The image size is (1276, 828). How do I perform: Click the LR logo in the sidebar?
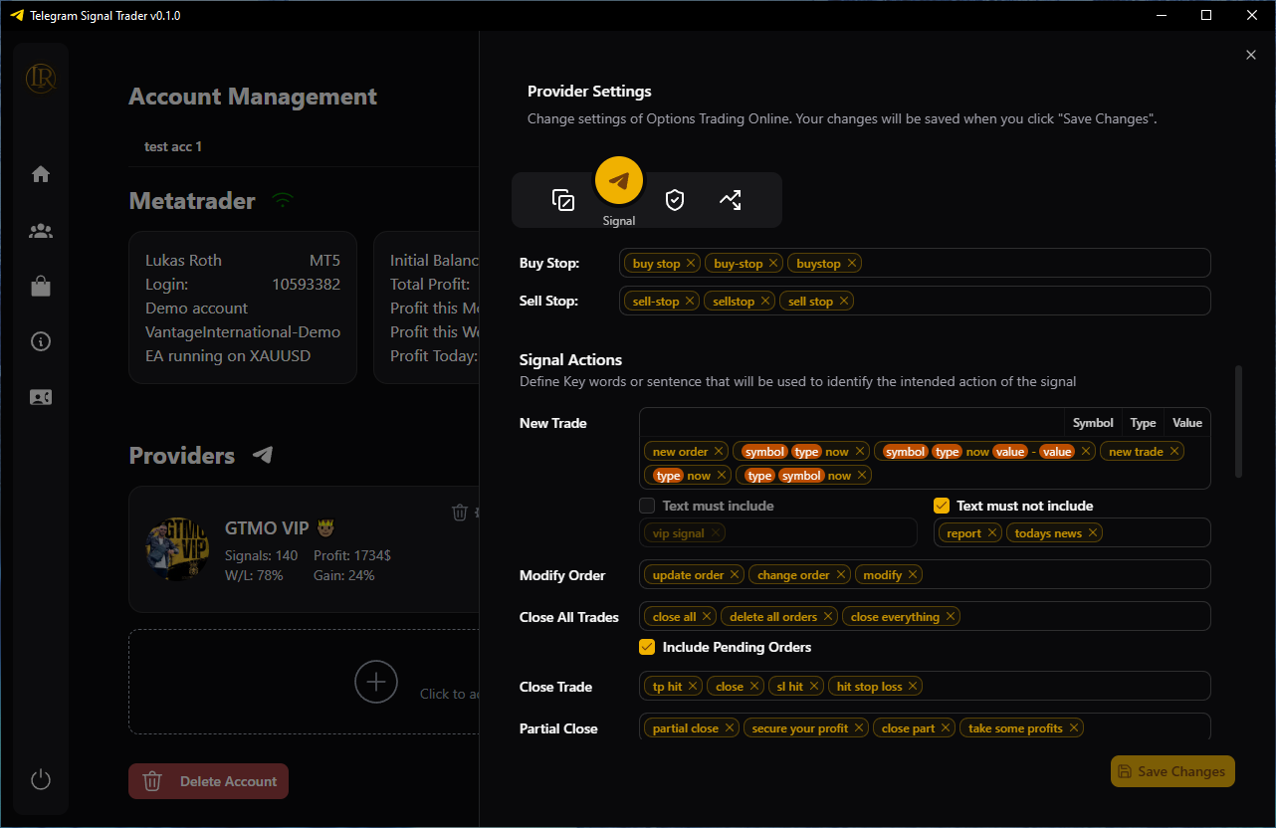[x=41, y=78]
